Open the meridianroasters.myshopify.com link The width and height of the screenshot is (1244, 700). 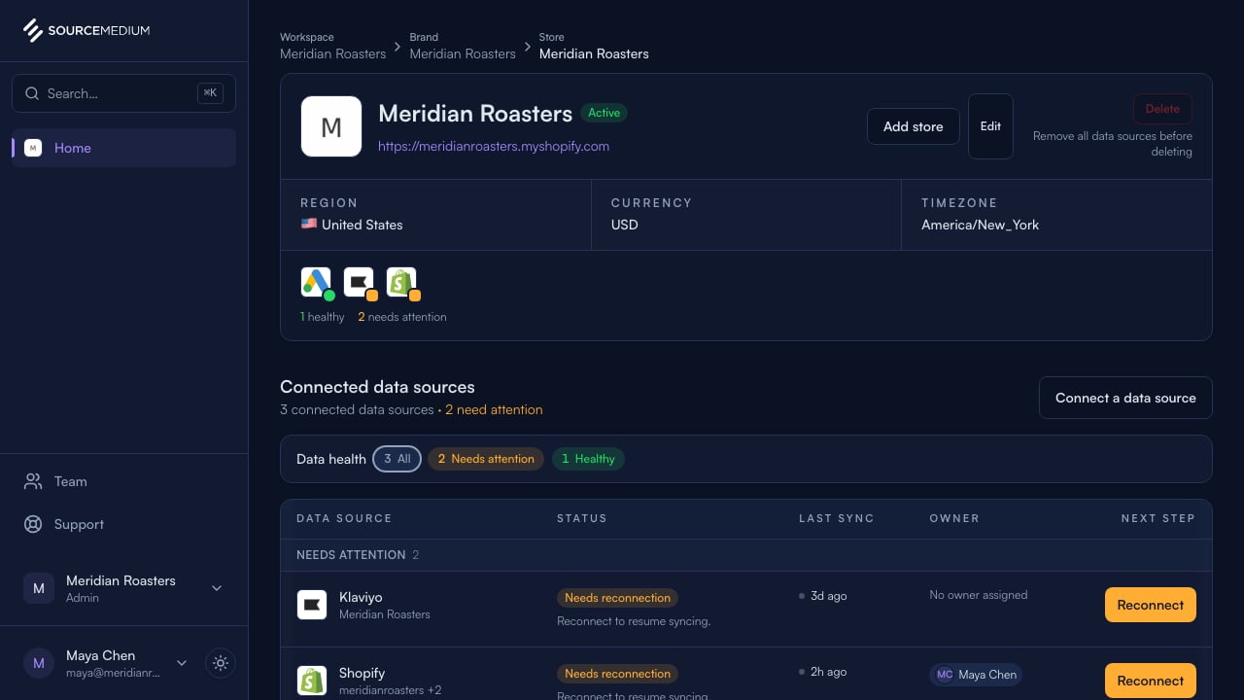[x=494, y=146]
